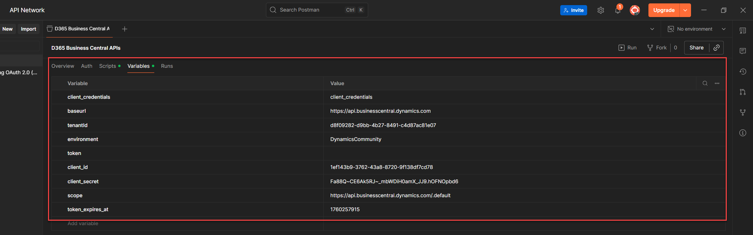
Task: Open the user avatar menu
Action: click(x=635, y=10)
